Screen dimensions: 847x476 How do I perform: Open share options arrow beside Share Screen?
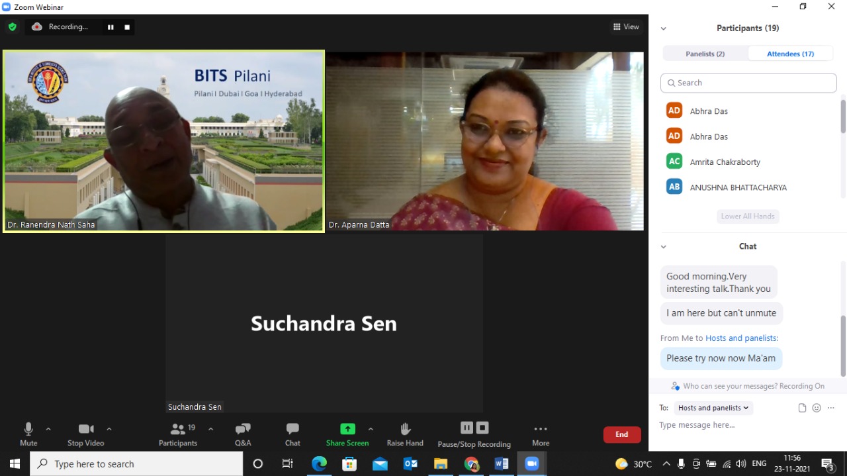click(371, 429)
